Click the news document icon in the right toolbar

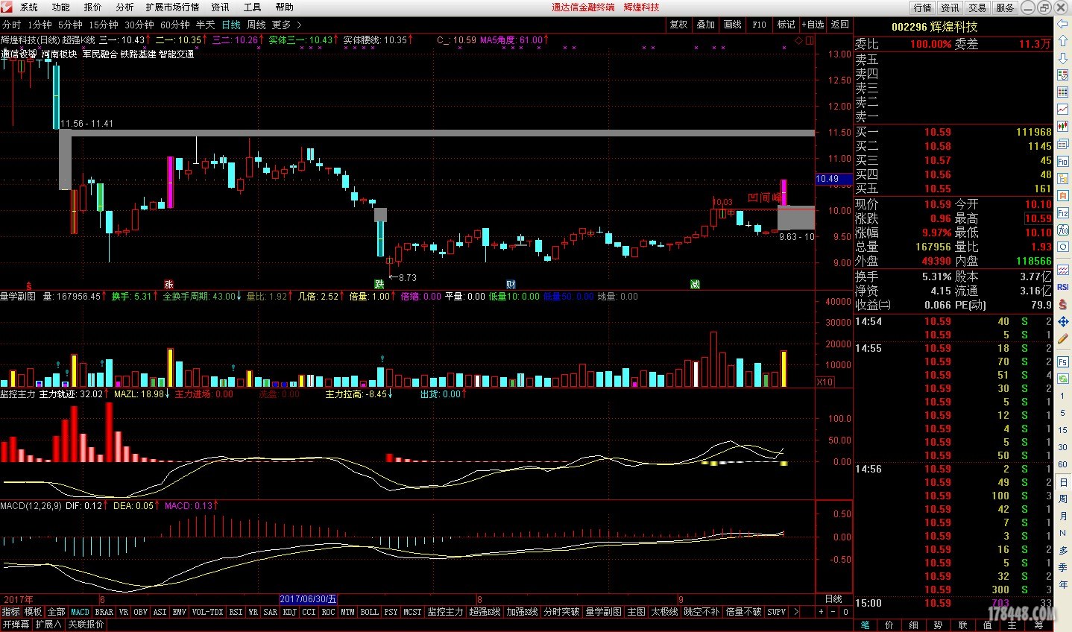click(1063, 144)
